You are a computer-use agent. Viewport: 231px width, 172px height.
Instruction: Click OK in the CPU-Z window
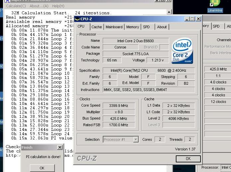(x=188, y=159)
